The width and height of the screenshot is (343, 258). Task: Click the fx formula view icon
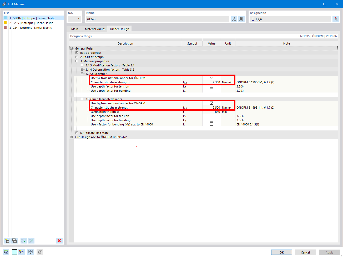(39, 252)
